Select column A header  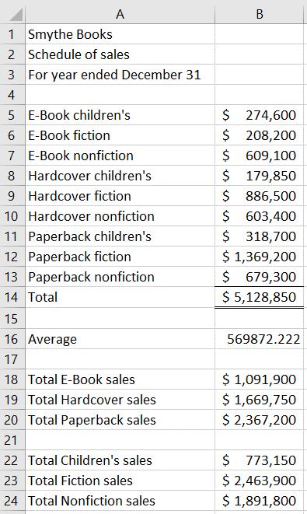click(120, 14)
